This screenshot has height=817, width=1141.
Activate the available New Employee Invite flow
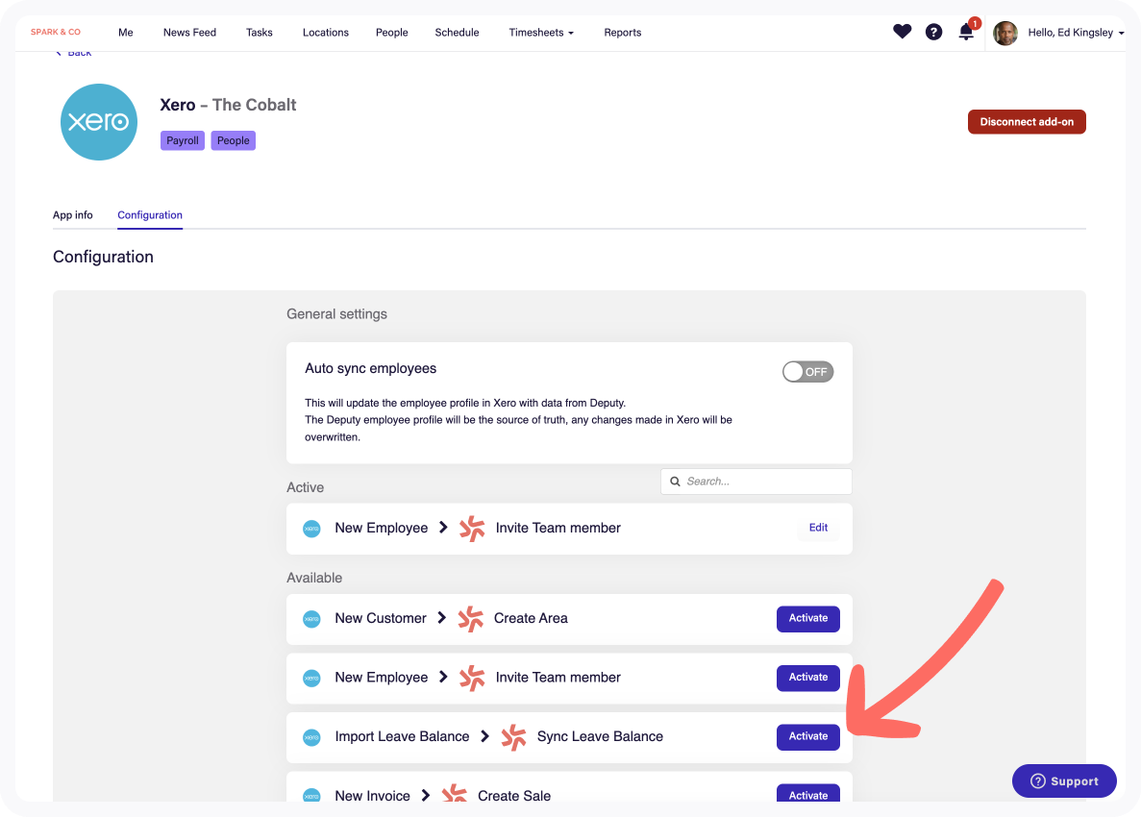807,678
